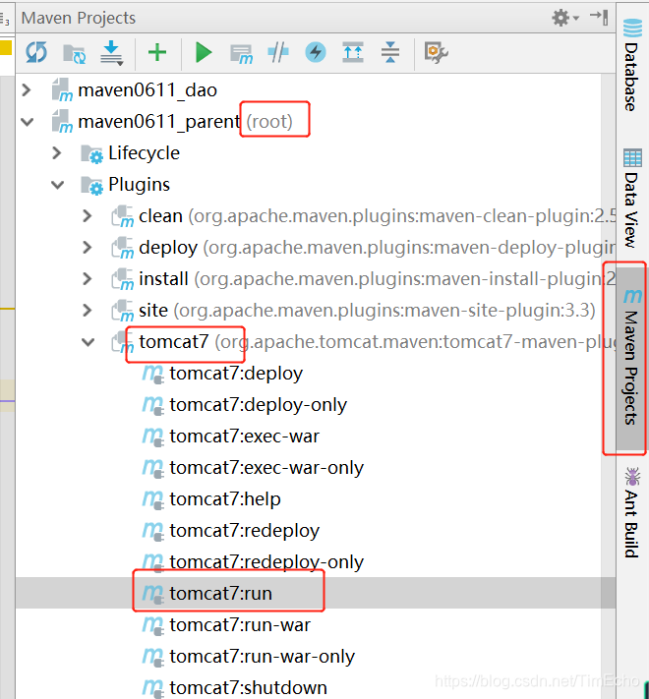649x699 pixels.
Task: Open gear options menu in panel header
Action: tap(565, 18)
